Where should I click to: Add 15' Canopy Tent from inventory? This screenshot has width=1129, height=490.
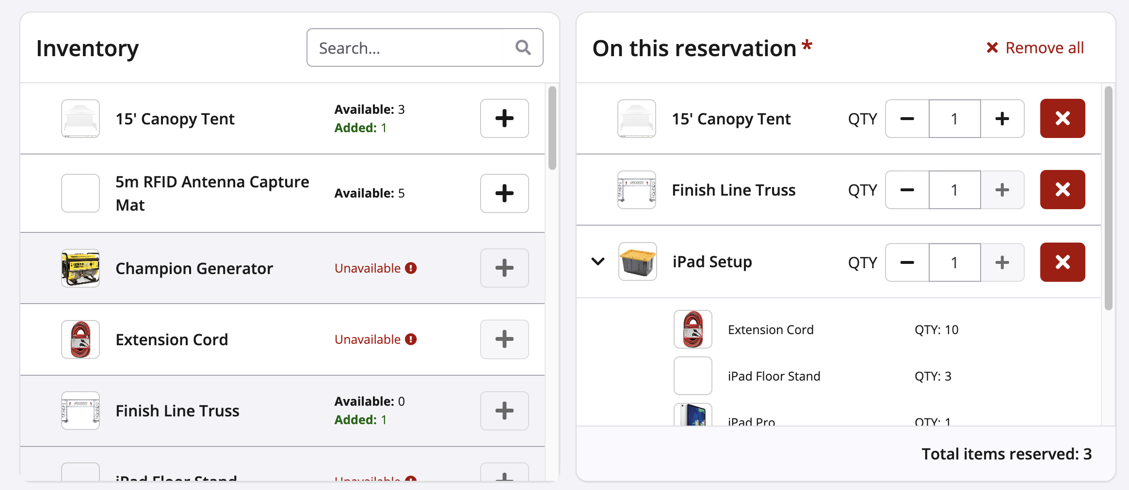tap(504, 119)
